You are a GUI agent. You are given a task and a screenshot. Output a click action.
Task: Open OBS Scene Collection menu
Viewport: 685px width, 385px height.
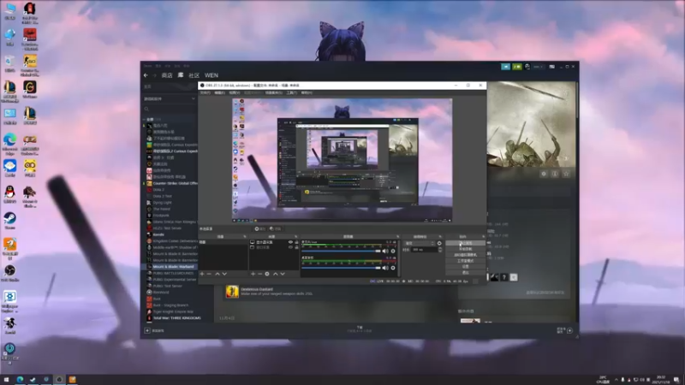(273, 93)
